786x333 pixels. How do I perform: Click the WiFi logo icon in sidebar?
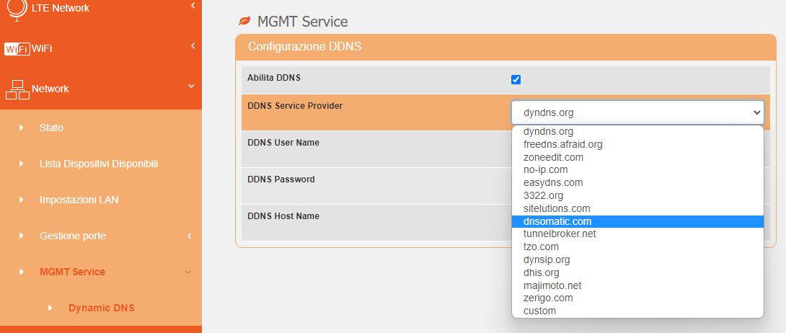coord(17,48)
